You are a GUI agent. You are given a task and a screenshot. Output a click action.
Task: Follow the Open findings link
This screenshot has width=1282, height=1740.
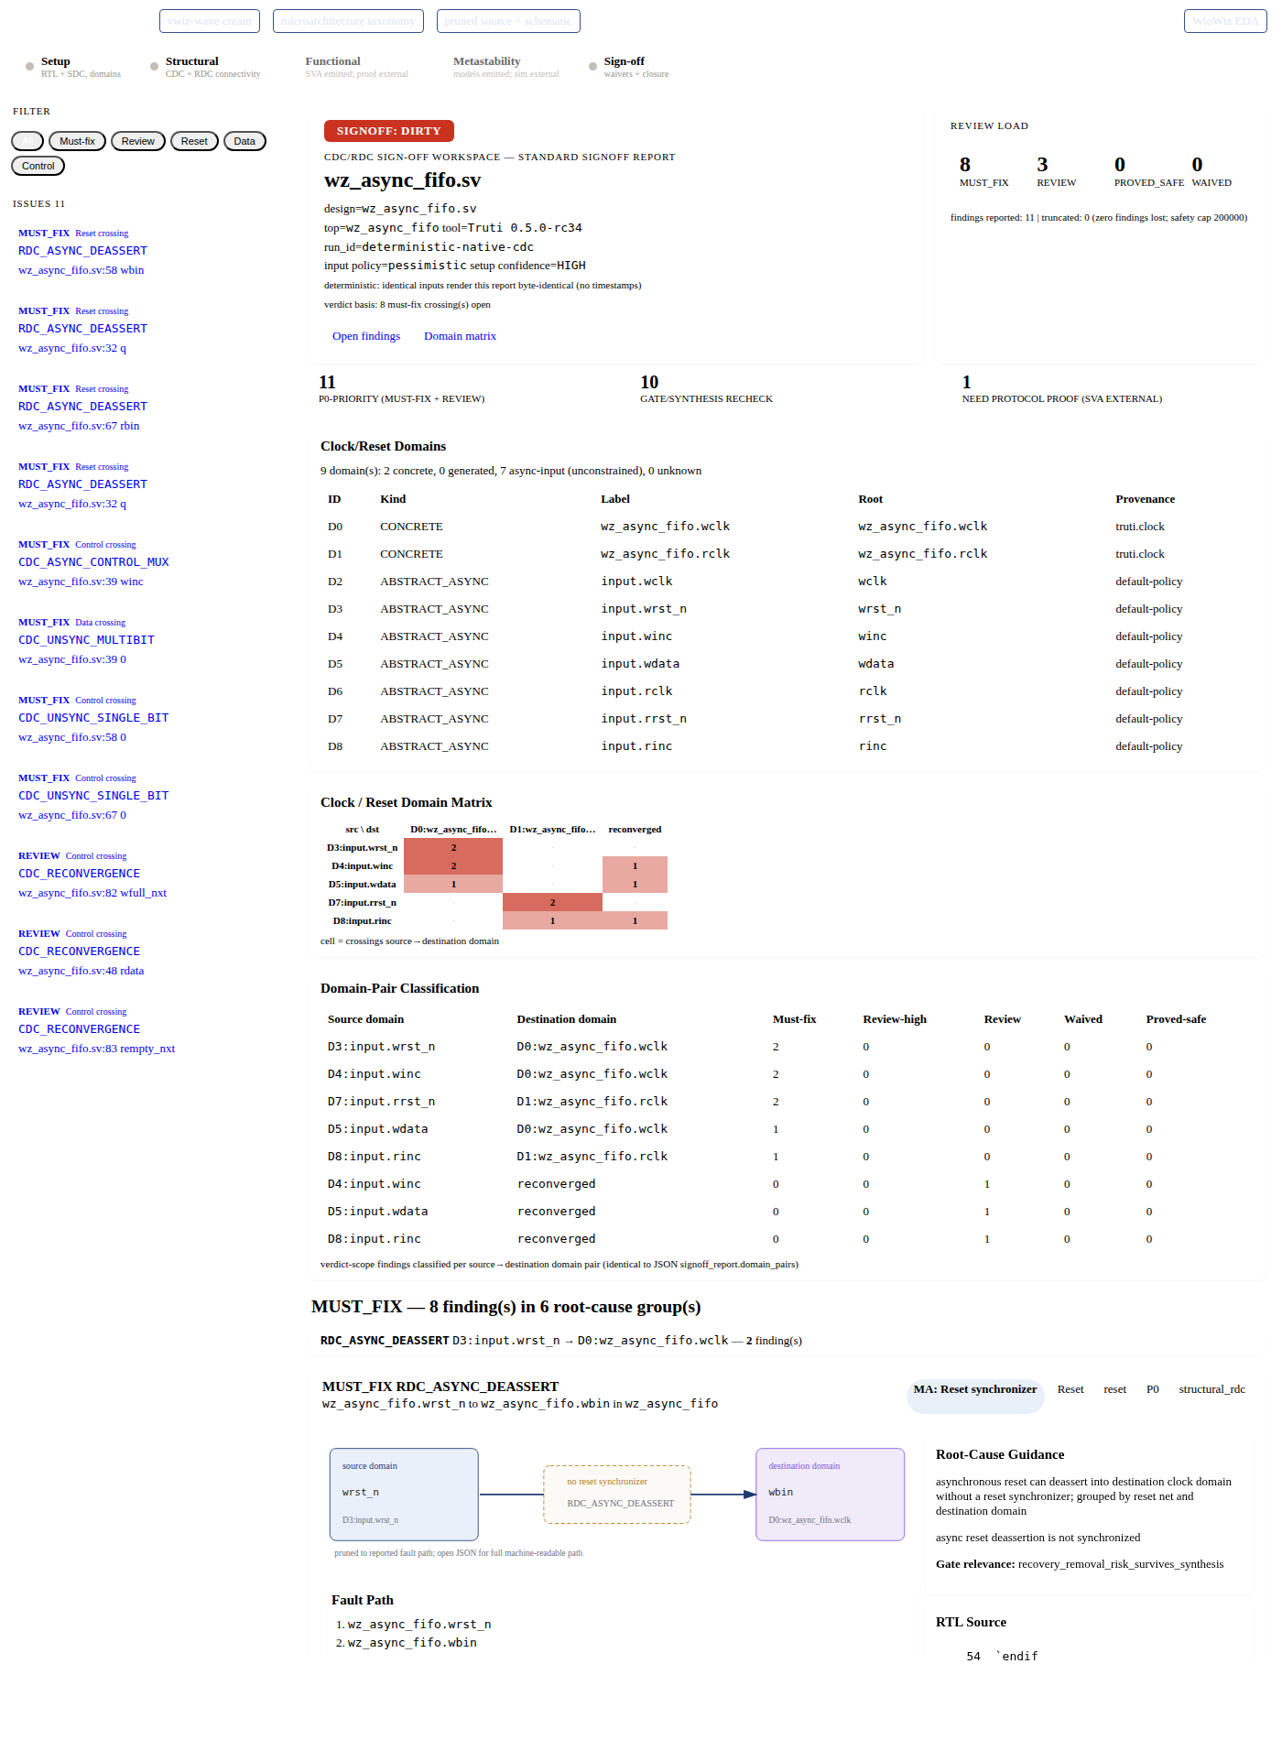pyautogui.click(x=366, y=336)
